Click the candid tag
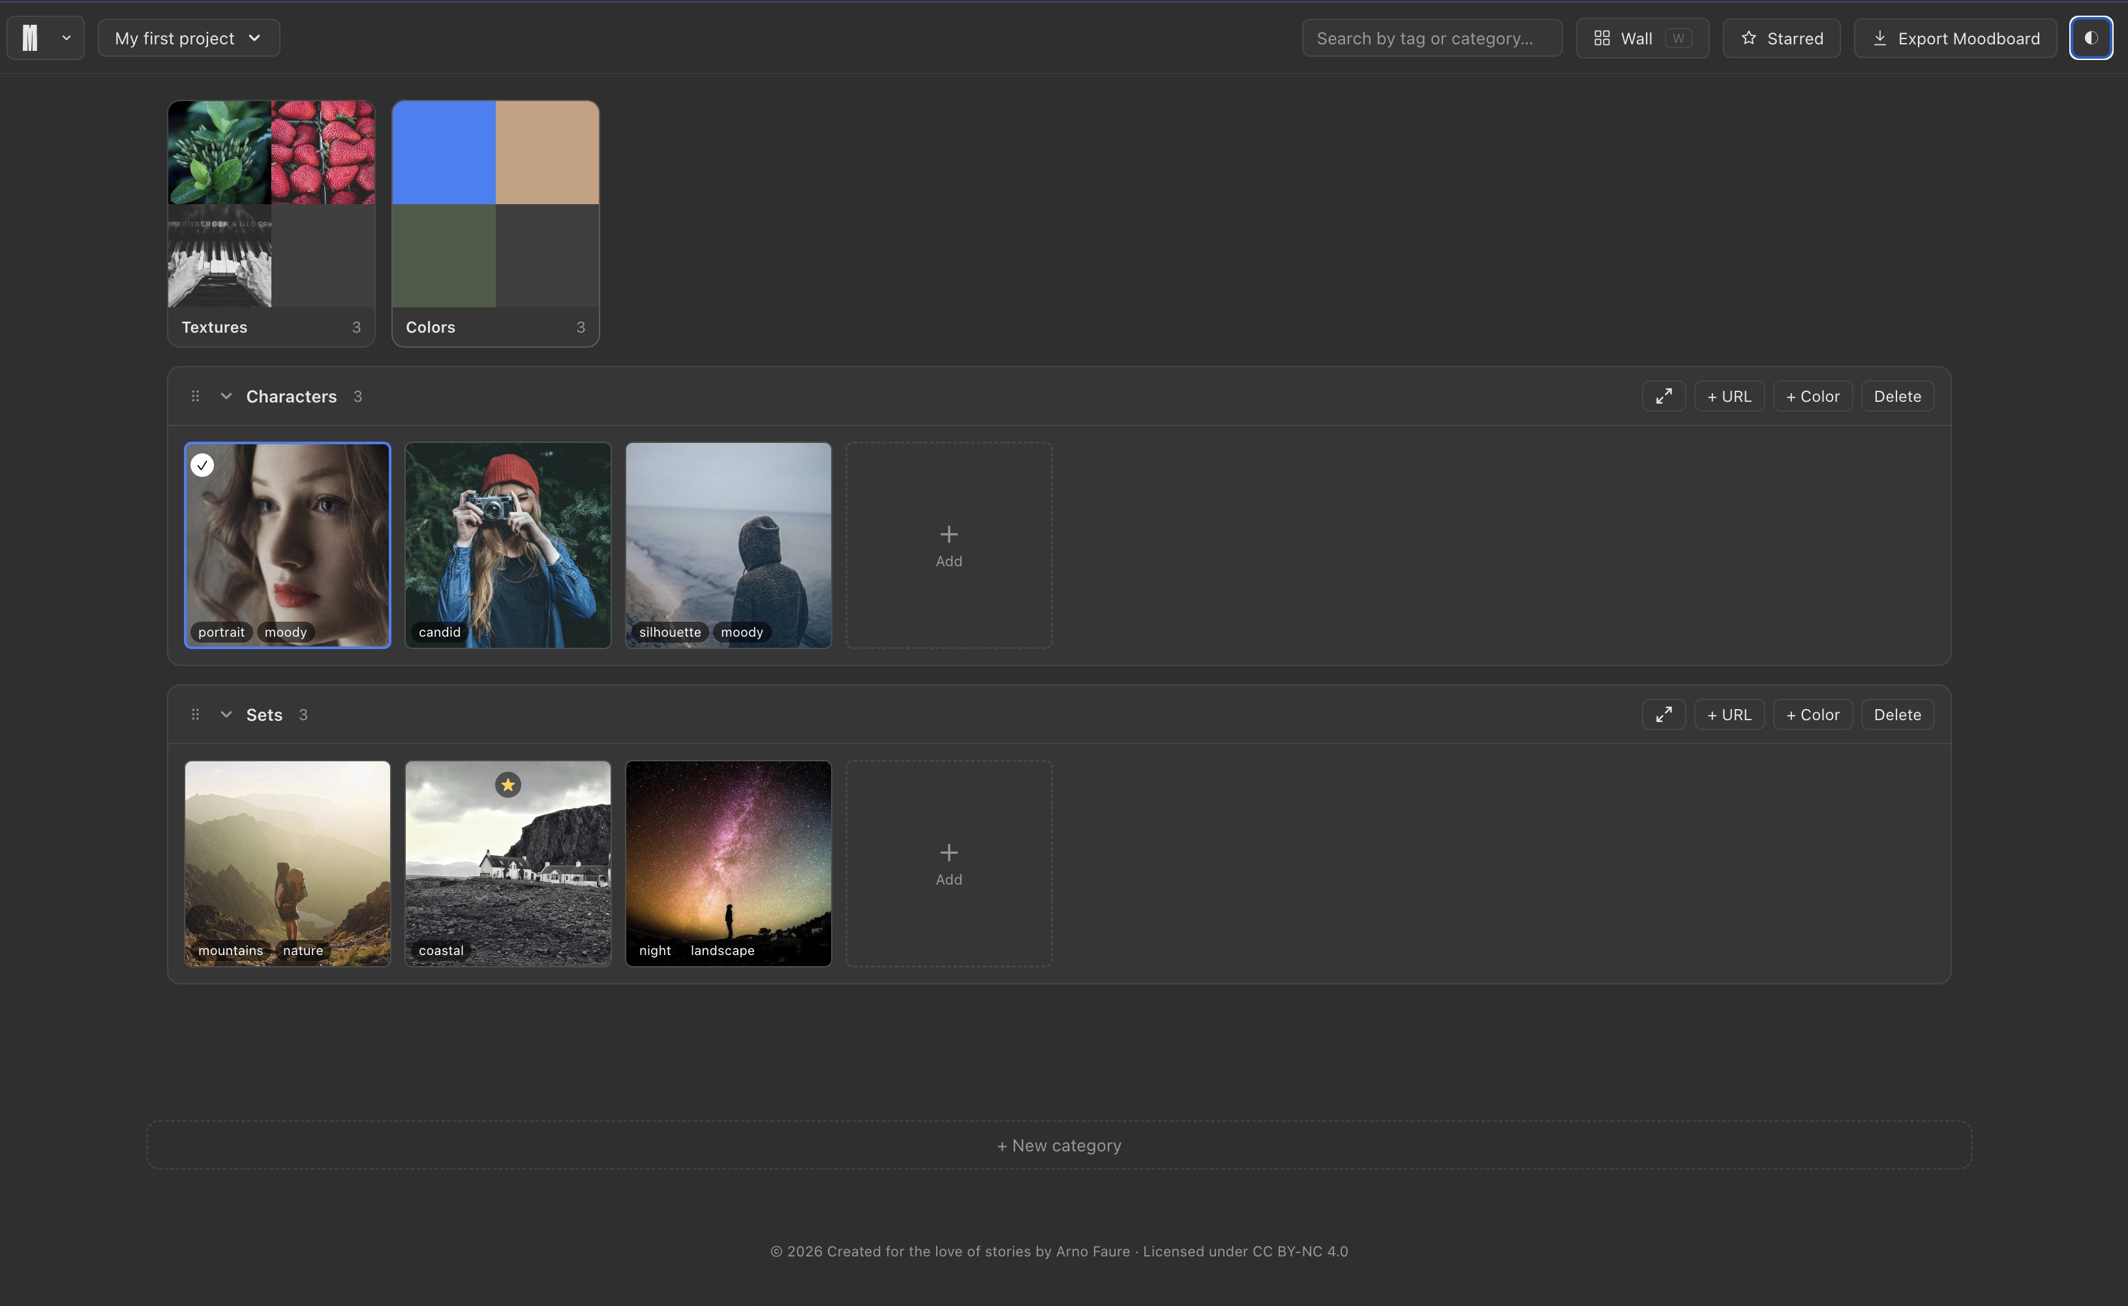Image resolution: width=2128 pixels, height=1306 pixels. pos(440,632)
